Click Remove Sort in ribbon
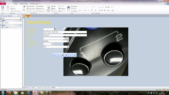 click(31, 11)
